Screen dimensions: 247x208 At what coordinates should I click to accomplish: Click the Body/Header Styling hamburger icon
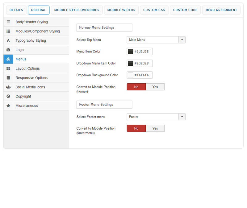click(8, 22)
